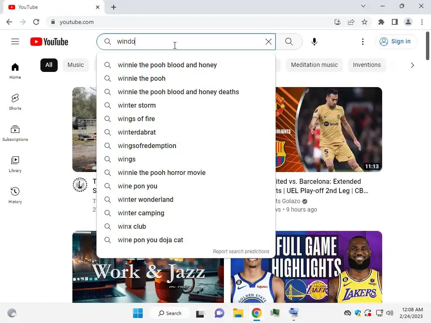
Task: Select the Meditation music chip
Action: 314,65
